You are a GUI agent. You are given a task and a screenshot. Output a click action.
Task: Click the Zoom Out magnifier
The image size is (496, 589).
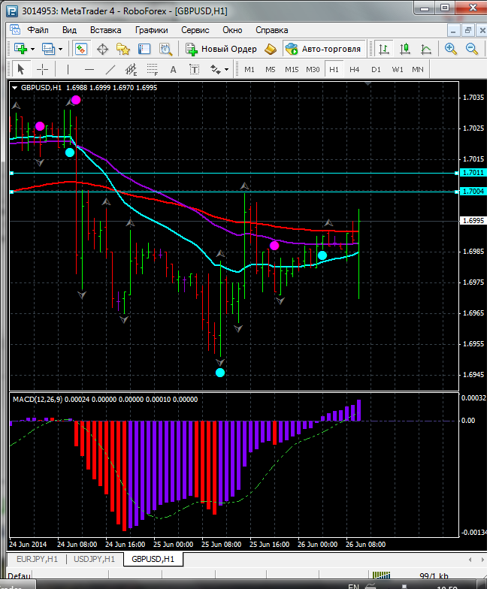pos(471,49)
